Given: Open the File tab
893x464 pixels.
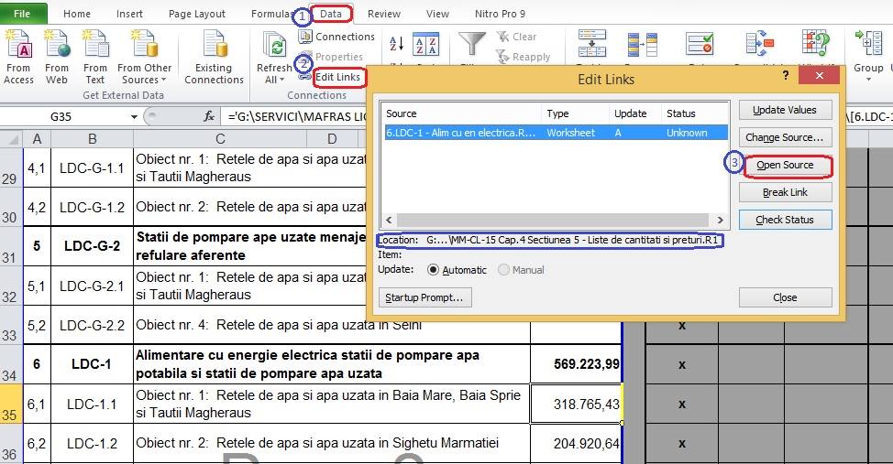Looking at the screenshot, I should coord(22,14).
